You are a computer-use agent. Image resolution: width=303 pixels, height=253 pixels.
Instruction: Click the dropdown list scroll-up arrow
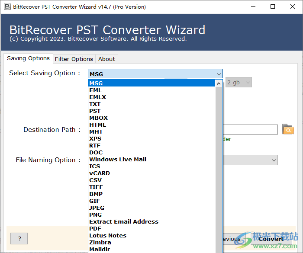pyautogui.click(x=219, y=83)
